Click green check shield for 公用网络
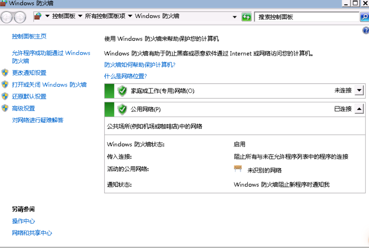The height and width of the screenshot is (248, 369). pyautogui.click(x=123, y=109)
